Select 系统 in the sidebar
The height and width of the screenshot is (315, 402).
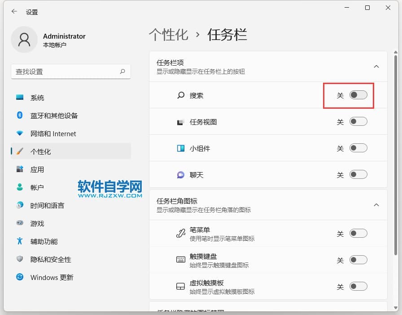pyautogui.click(x=37, y=98)
